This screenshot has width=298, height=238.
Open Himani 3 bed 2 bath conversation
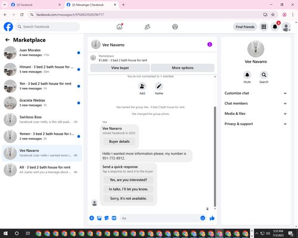[x=42, y=70]
